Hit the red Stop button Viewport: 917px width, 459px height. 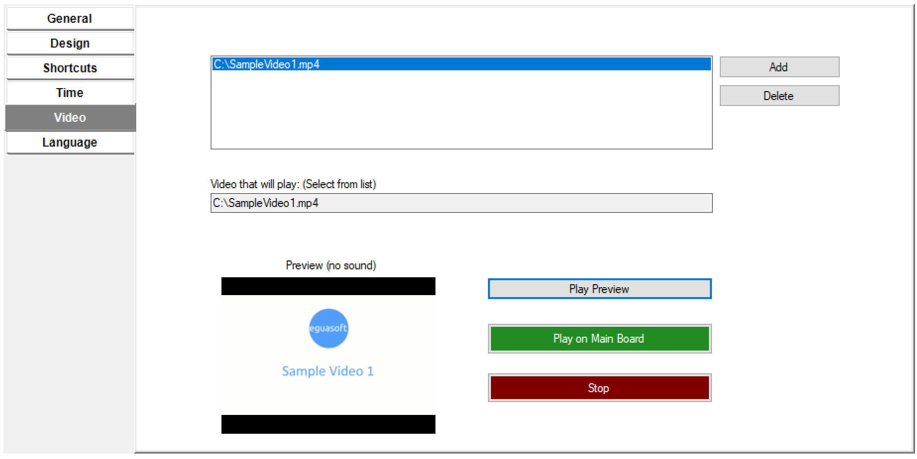(599, 388)
